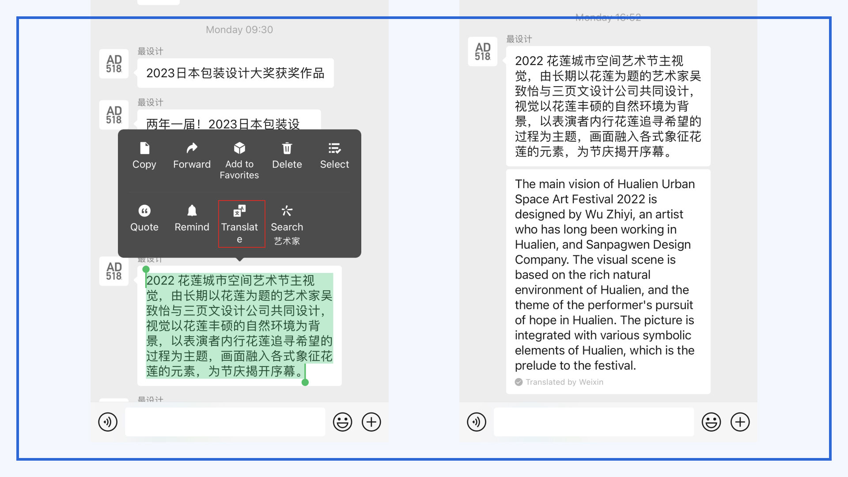Open the emoji picker in right chat

pyautogui.click(x=711, y=422)
